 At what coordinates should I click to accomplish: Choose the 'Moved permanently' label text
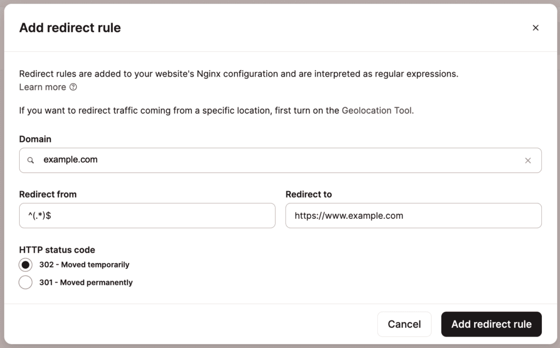96,282
